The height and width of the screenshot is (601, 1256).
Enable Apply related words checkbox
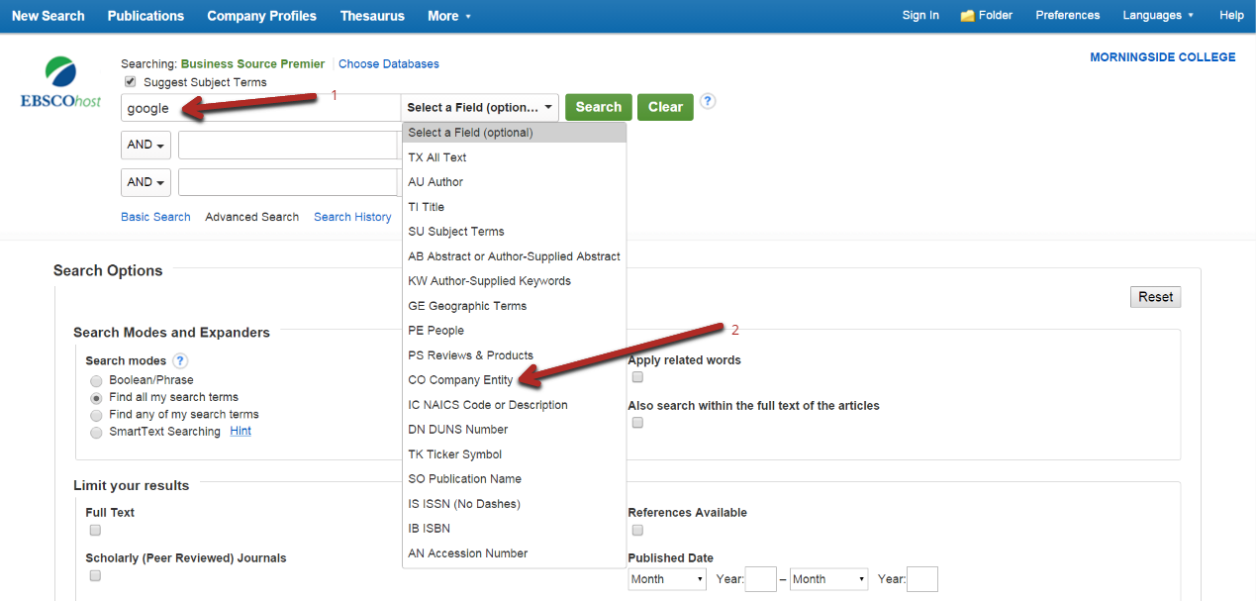point(637,377)
